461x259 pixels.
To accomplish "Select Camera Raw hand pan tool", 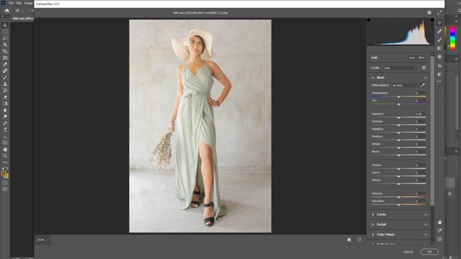I will point(439,222).
